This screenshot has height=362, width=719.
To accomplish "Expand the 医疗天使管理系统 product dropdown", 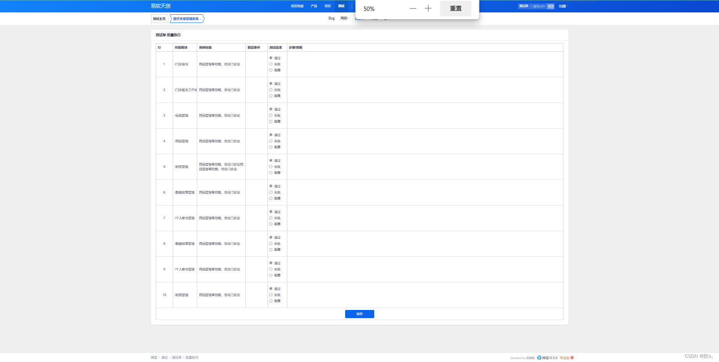I will click(187, 19).
